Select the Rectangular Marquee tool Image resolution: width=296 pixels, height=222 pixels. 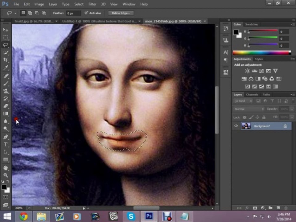point(6,37)
